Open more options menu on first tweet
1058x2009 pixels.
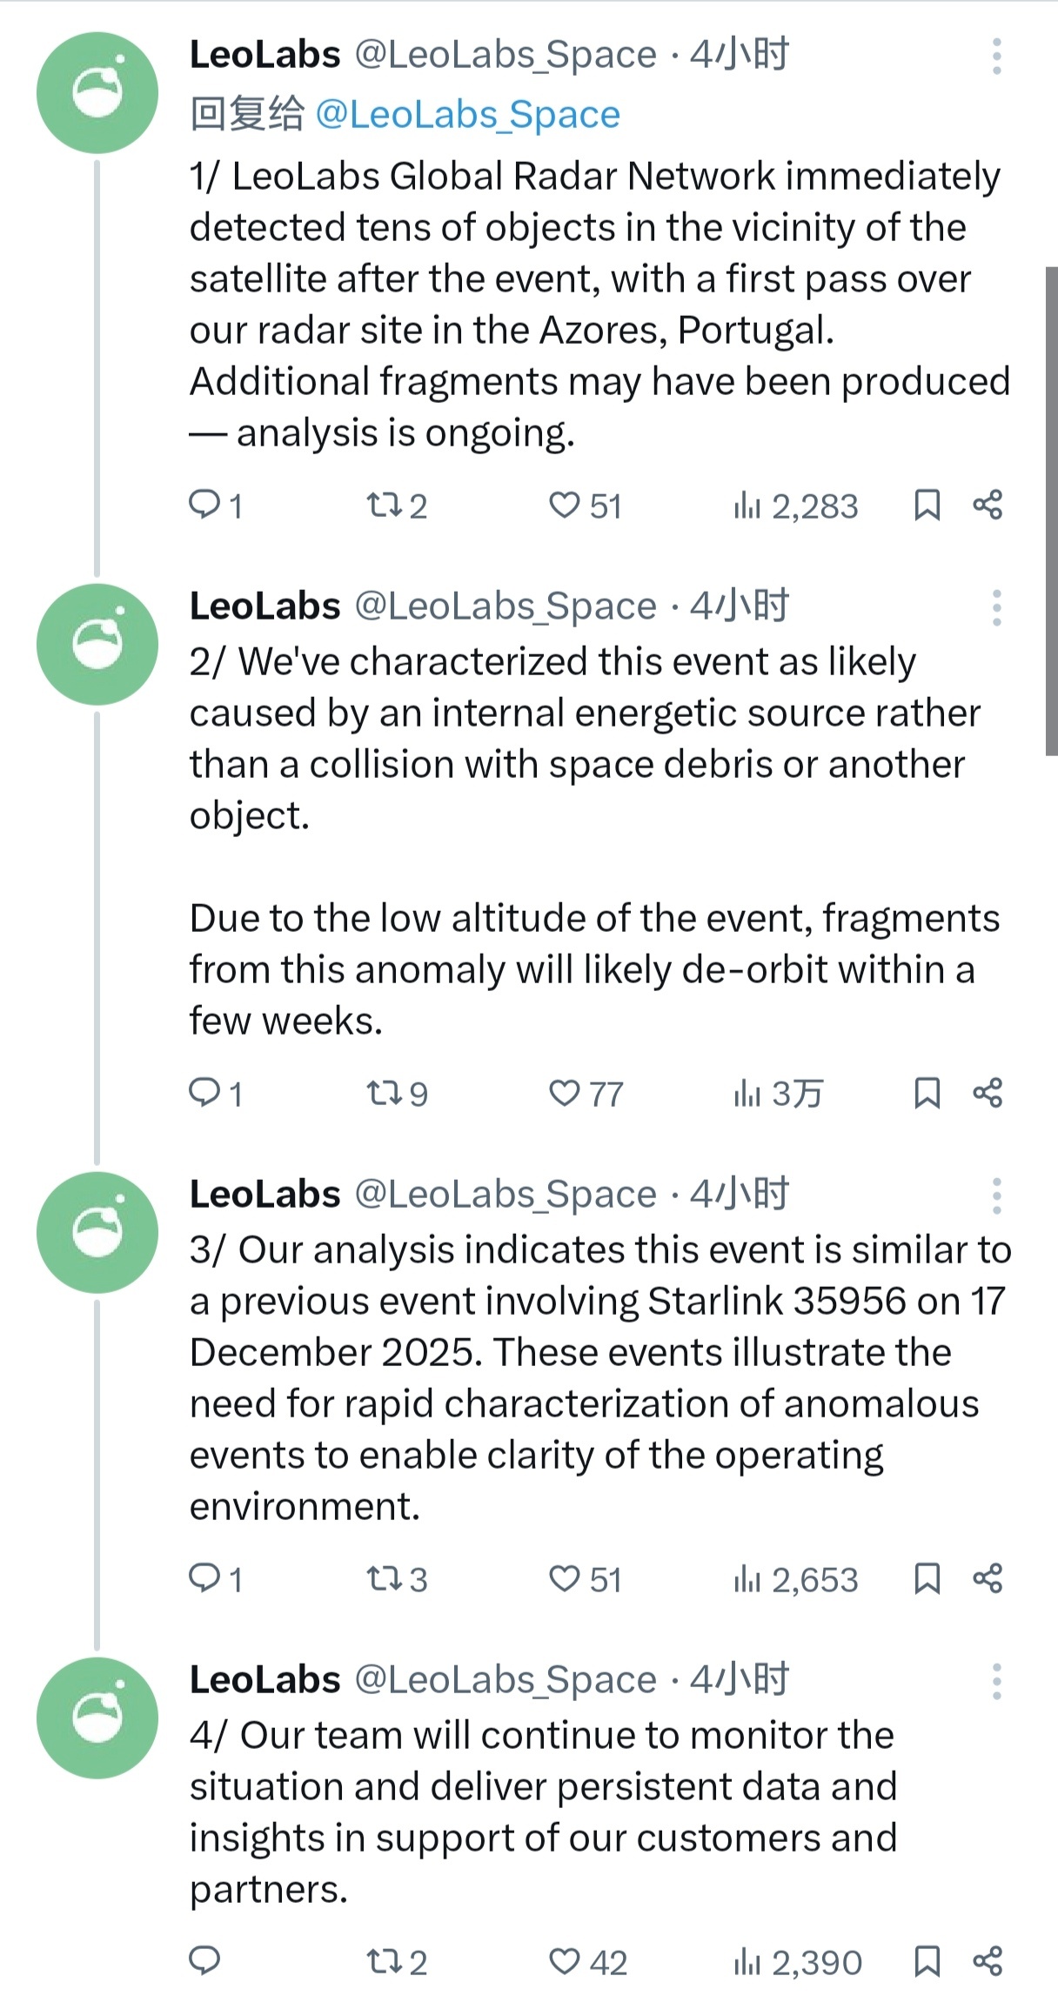click(x=997, y=57)
